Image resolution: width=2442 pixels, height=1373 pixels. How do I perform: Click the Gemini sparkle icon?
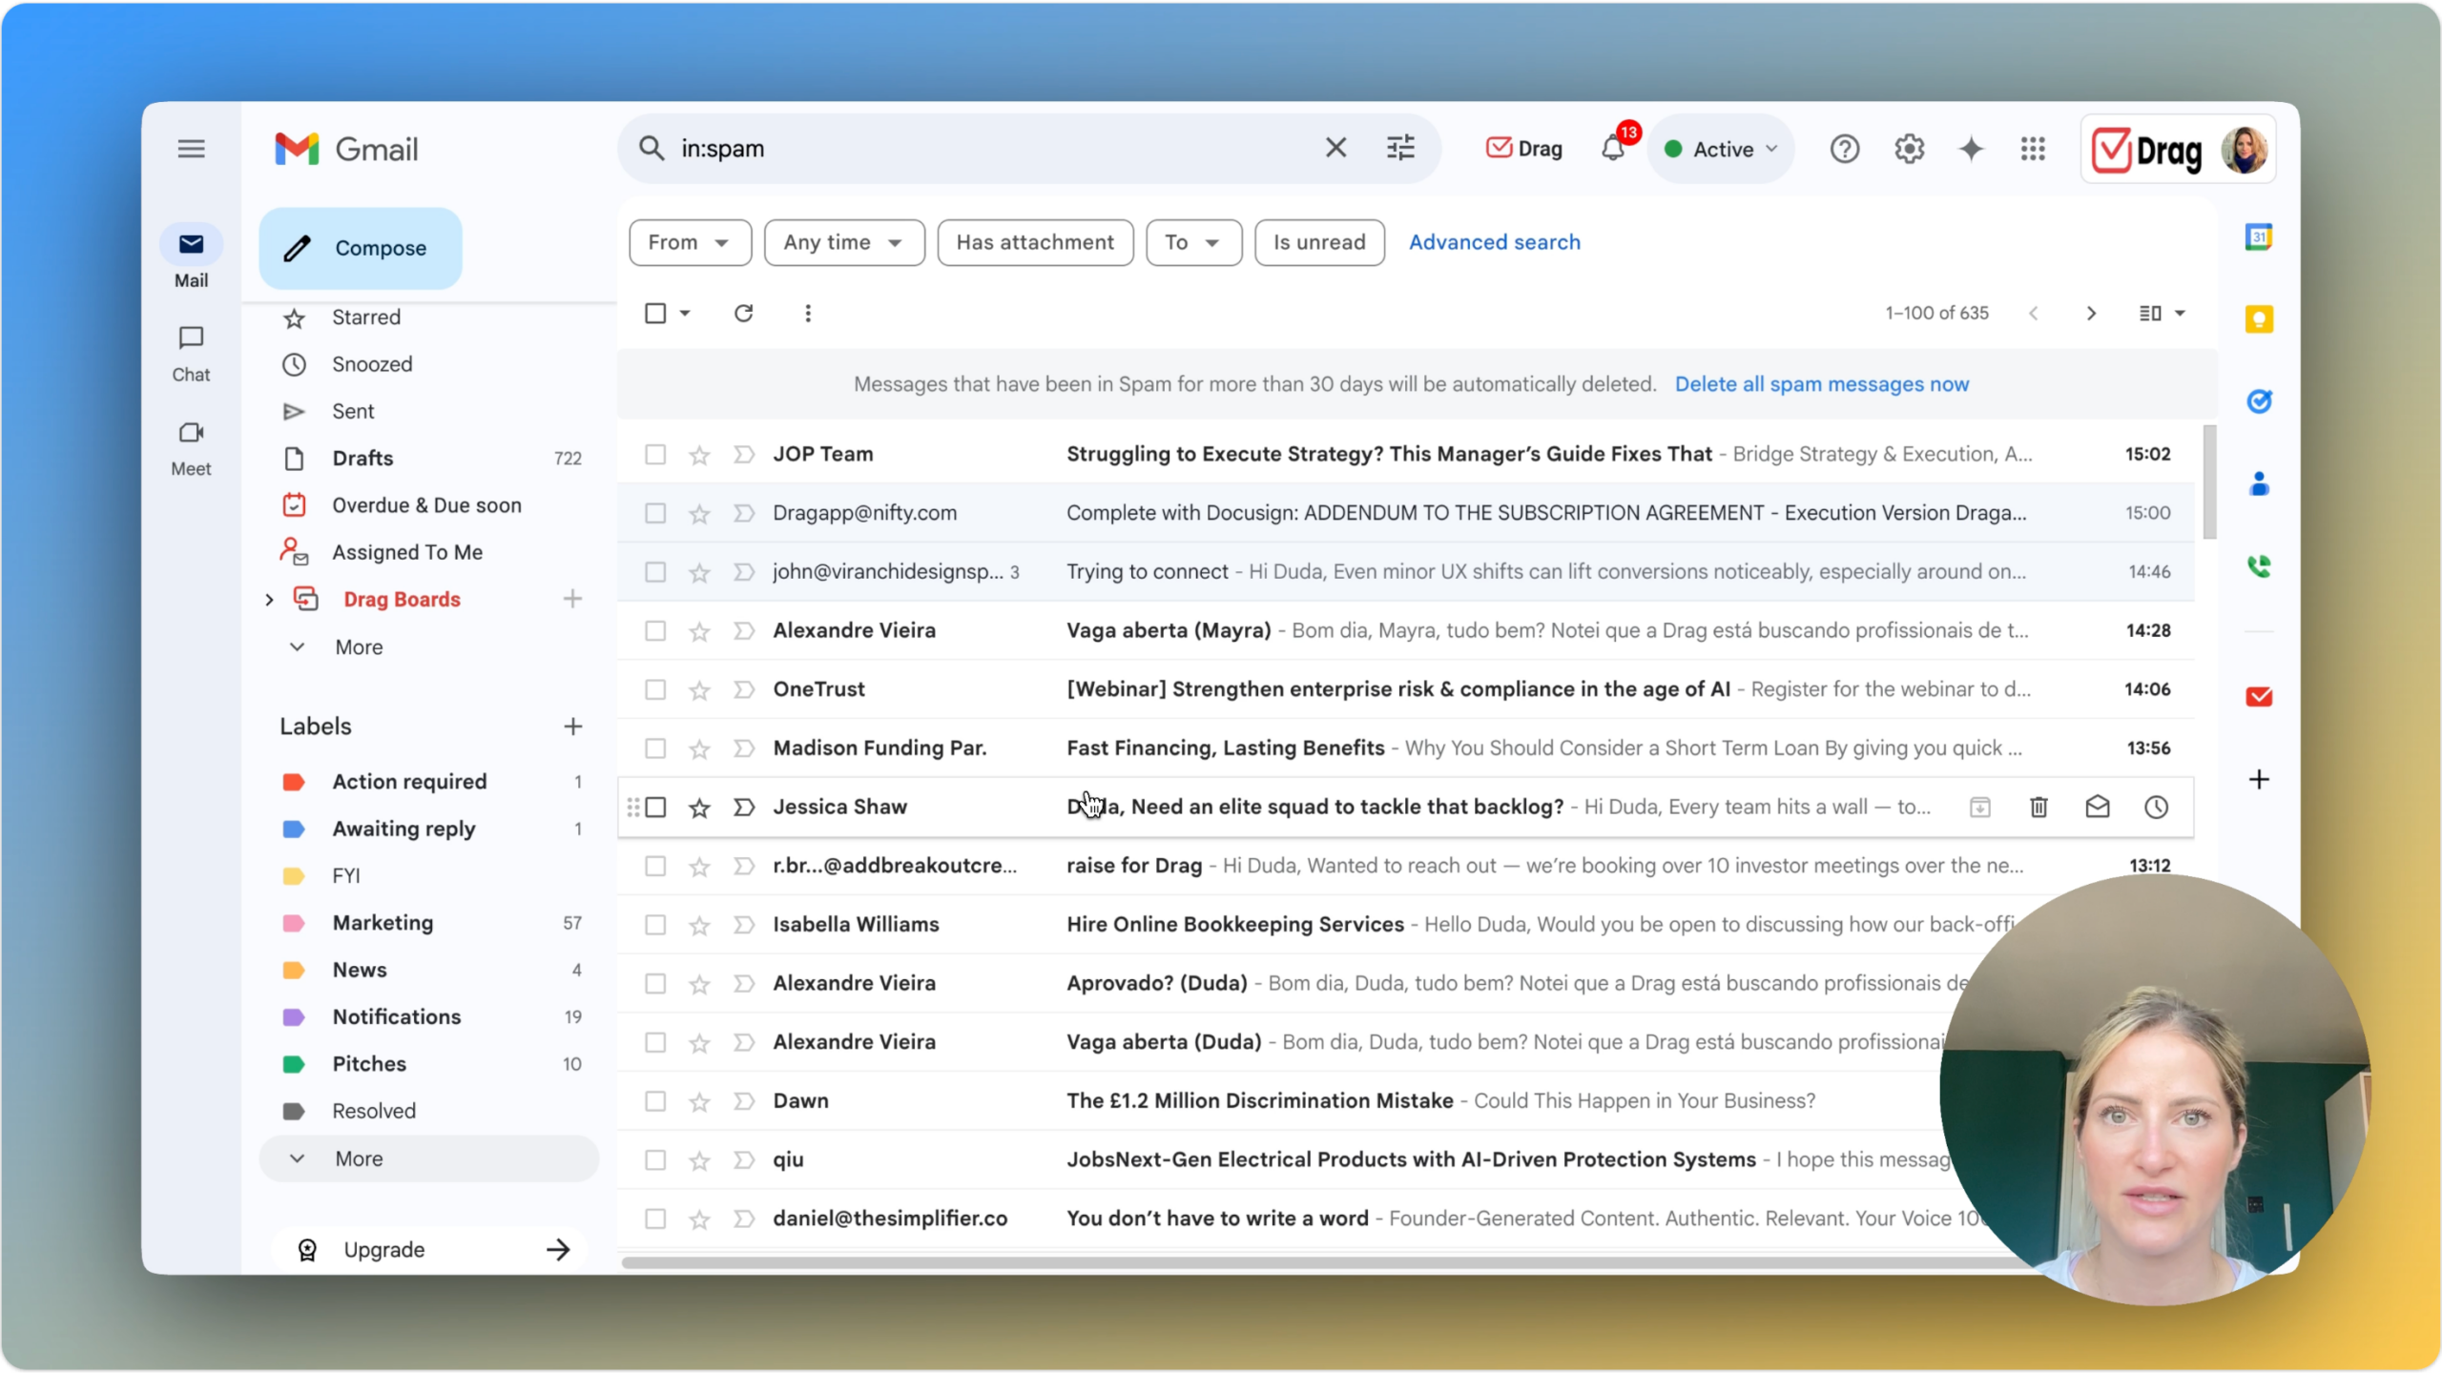tap(1971, 149)
